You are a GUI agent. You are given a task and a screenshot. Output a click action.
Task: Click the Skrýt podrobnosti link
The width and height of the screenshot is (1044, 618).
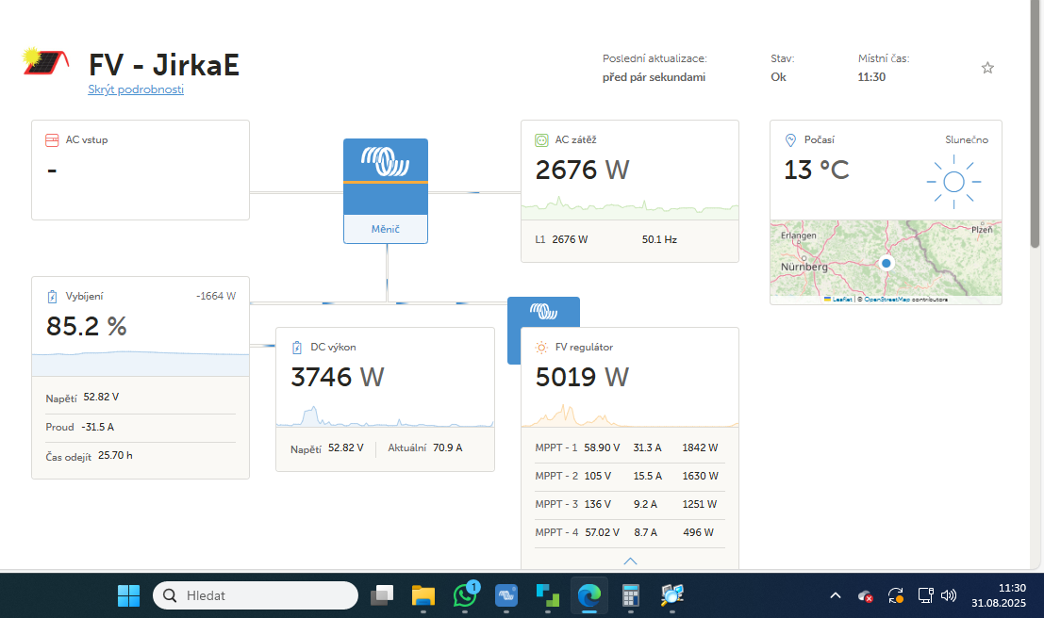(136, 89)
